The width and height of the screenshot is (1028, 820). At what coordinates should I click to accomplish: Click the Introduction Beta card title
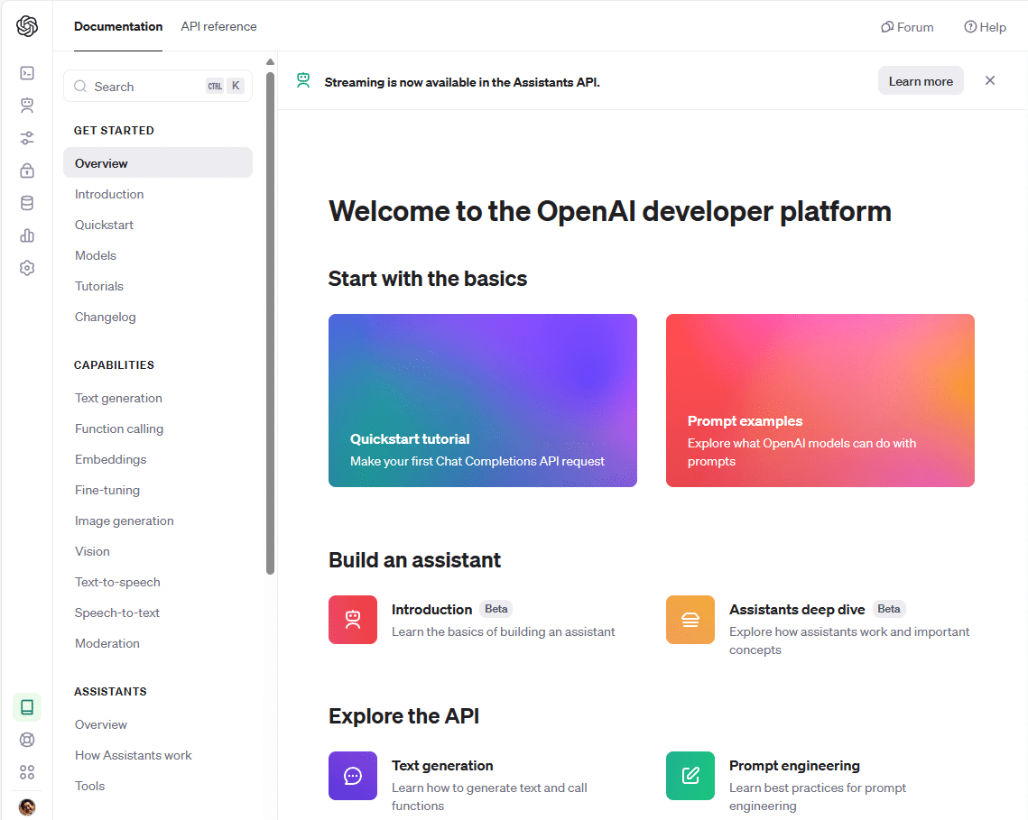[431, 610]
